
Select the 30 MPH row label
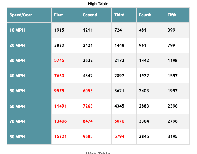tap(29, 61)
